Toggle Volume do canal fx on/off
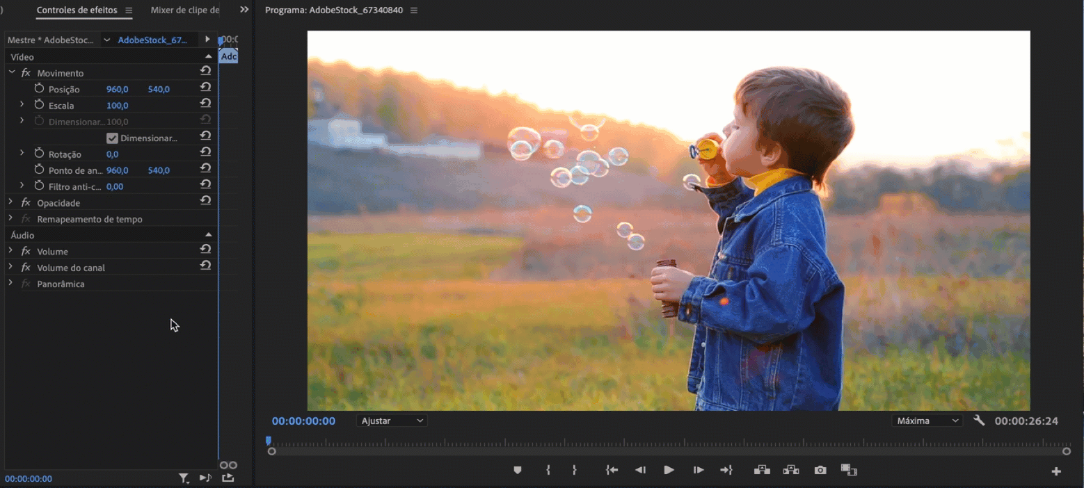This screenshot has height=488, width=1084. tap(26, 268)
